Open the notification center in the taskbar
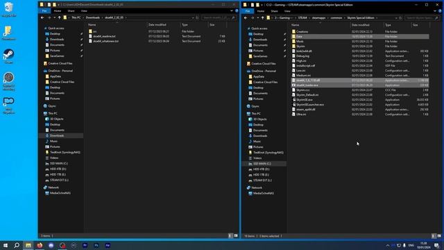The width and height of the screenshot is (444, 250). tap(436, 245)
